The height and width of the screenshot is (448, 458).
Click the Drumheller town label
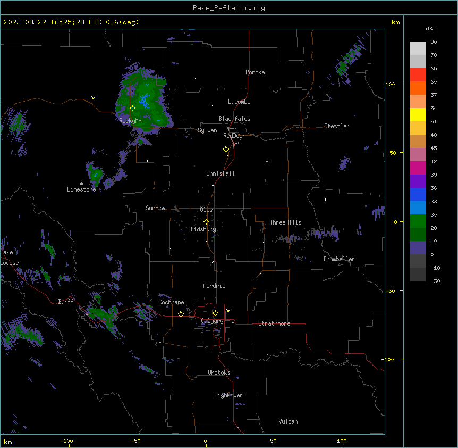click(x=339, y=259)
